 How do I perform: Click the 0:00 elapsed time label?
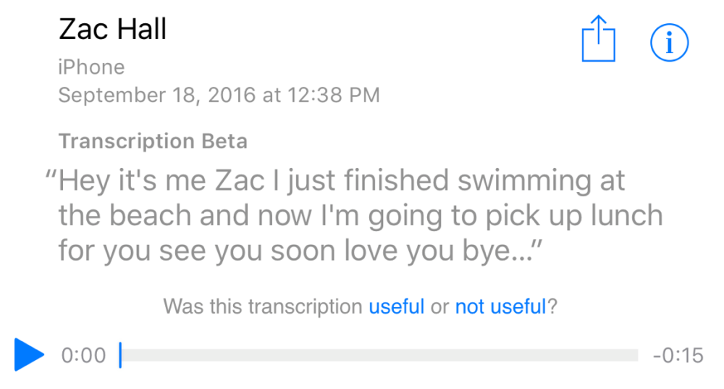point(83,356)
